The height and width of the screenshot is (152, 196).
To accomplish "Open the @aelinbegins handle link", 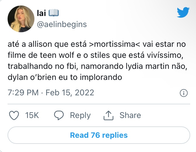I will coord(62,24).
